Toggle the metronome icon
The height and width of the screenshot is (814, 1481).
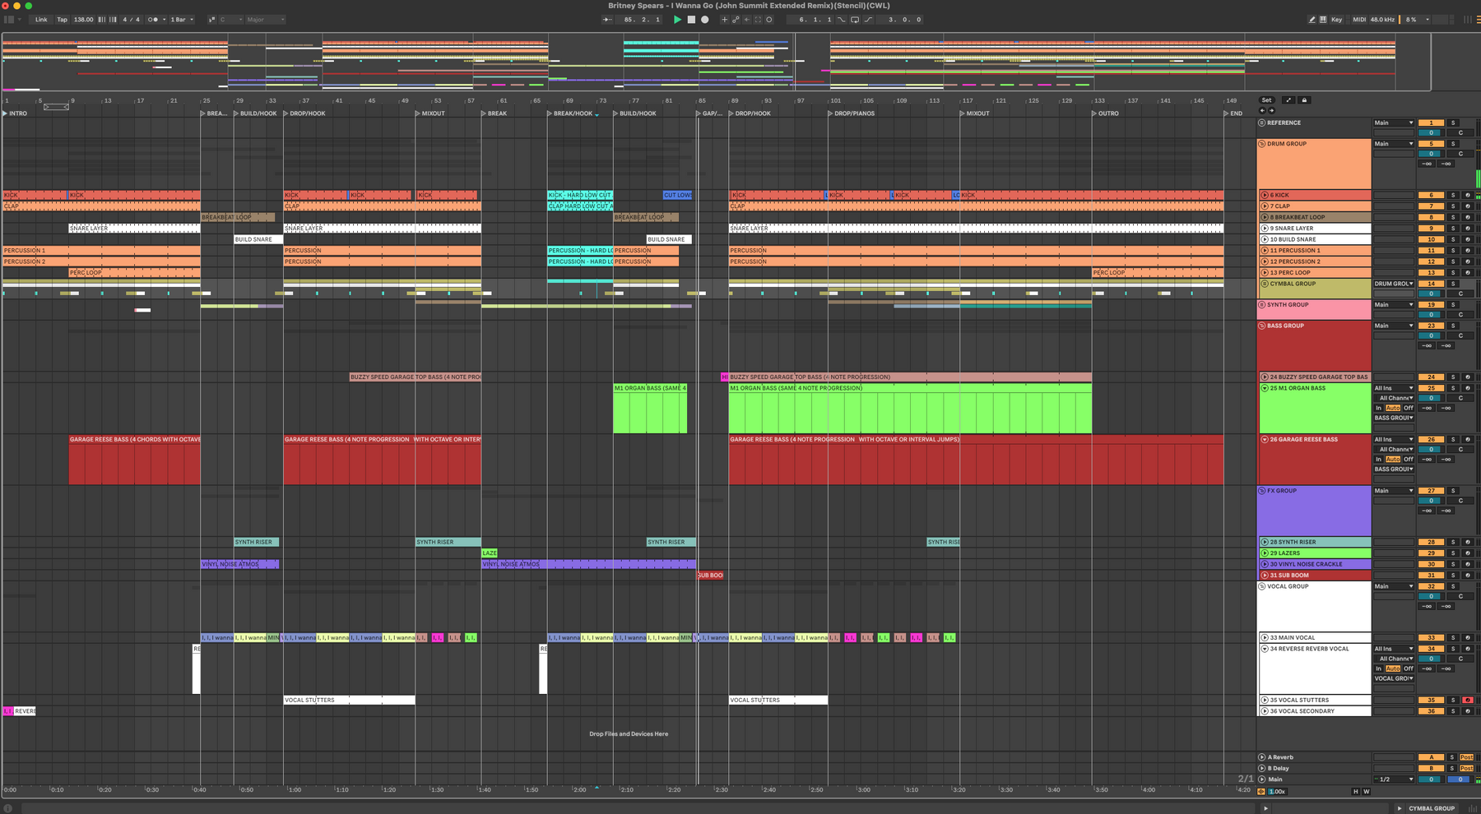(x=154, y=20)
